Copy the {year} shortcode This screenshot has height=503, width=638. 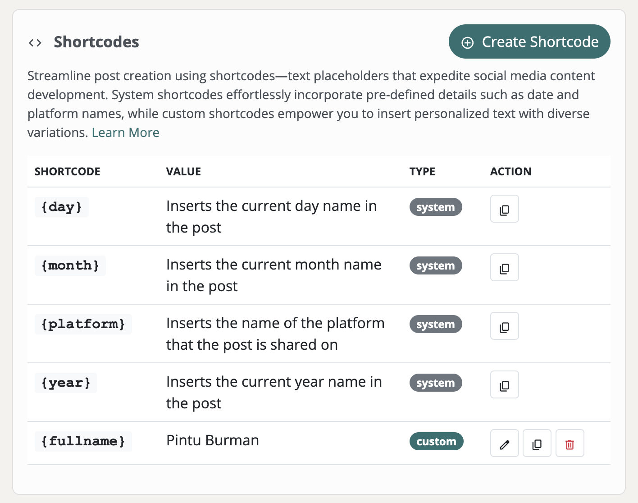point(504,385)
